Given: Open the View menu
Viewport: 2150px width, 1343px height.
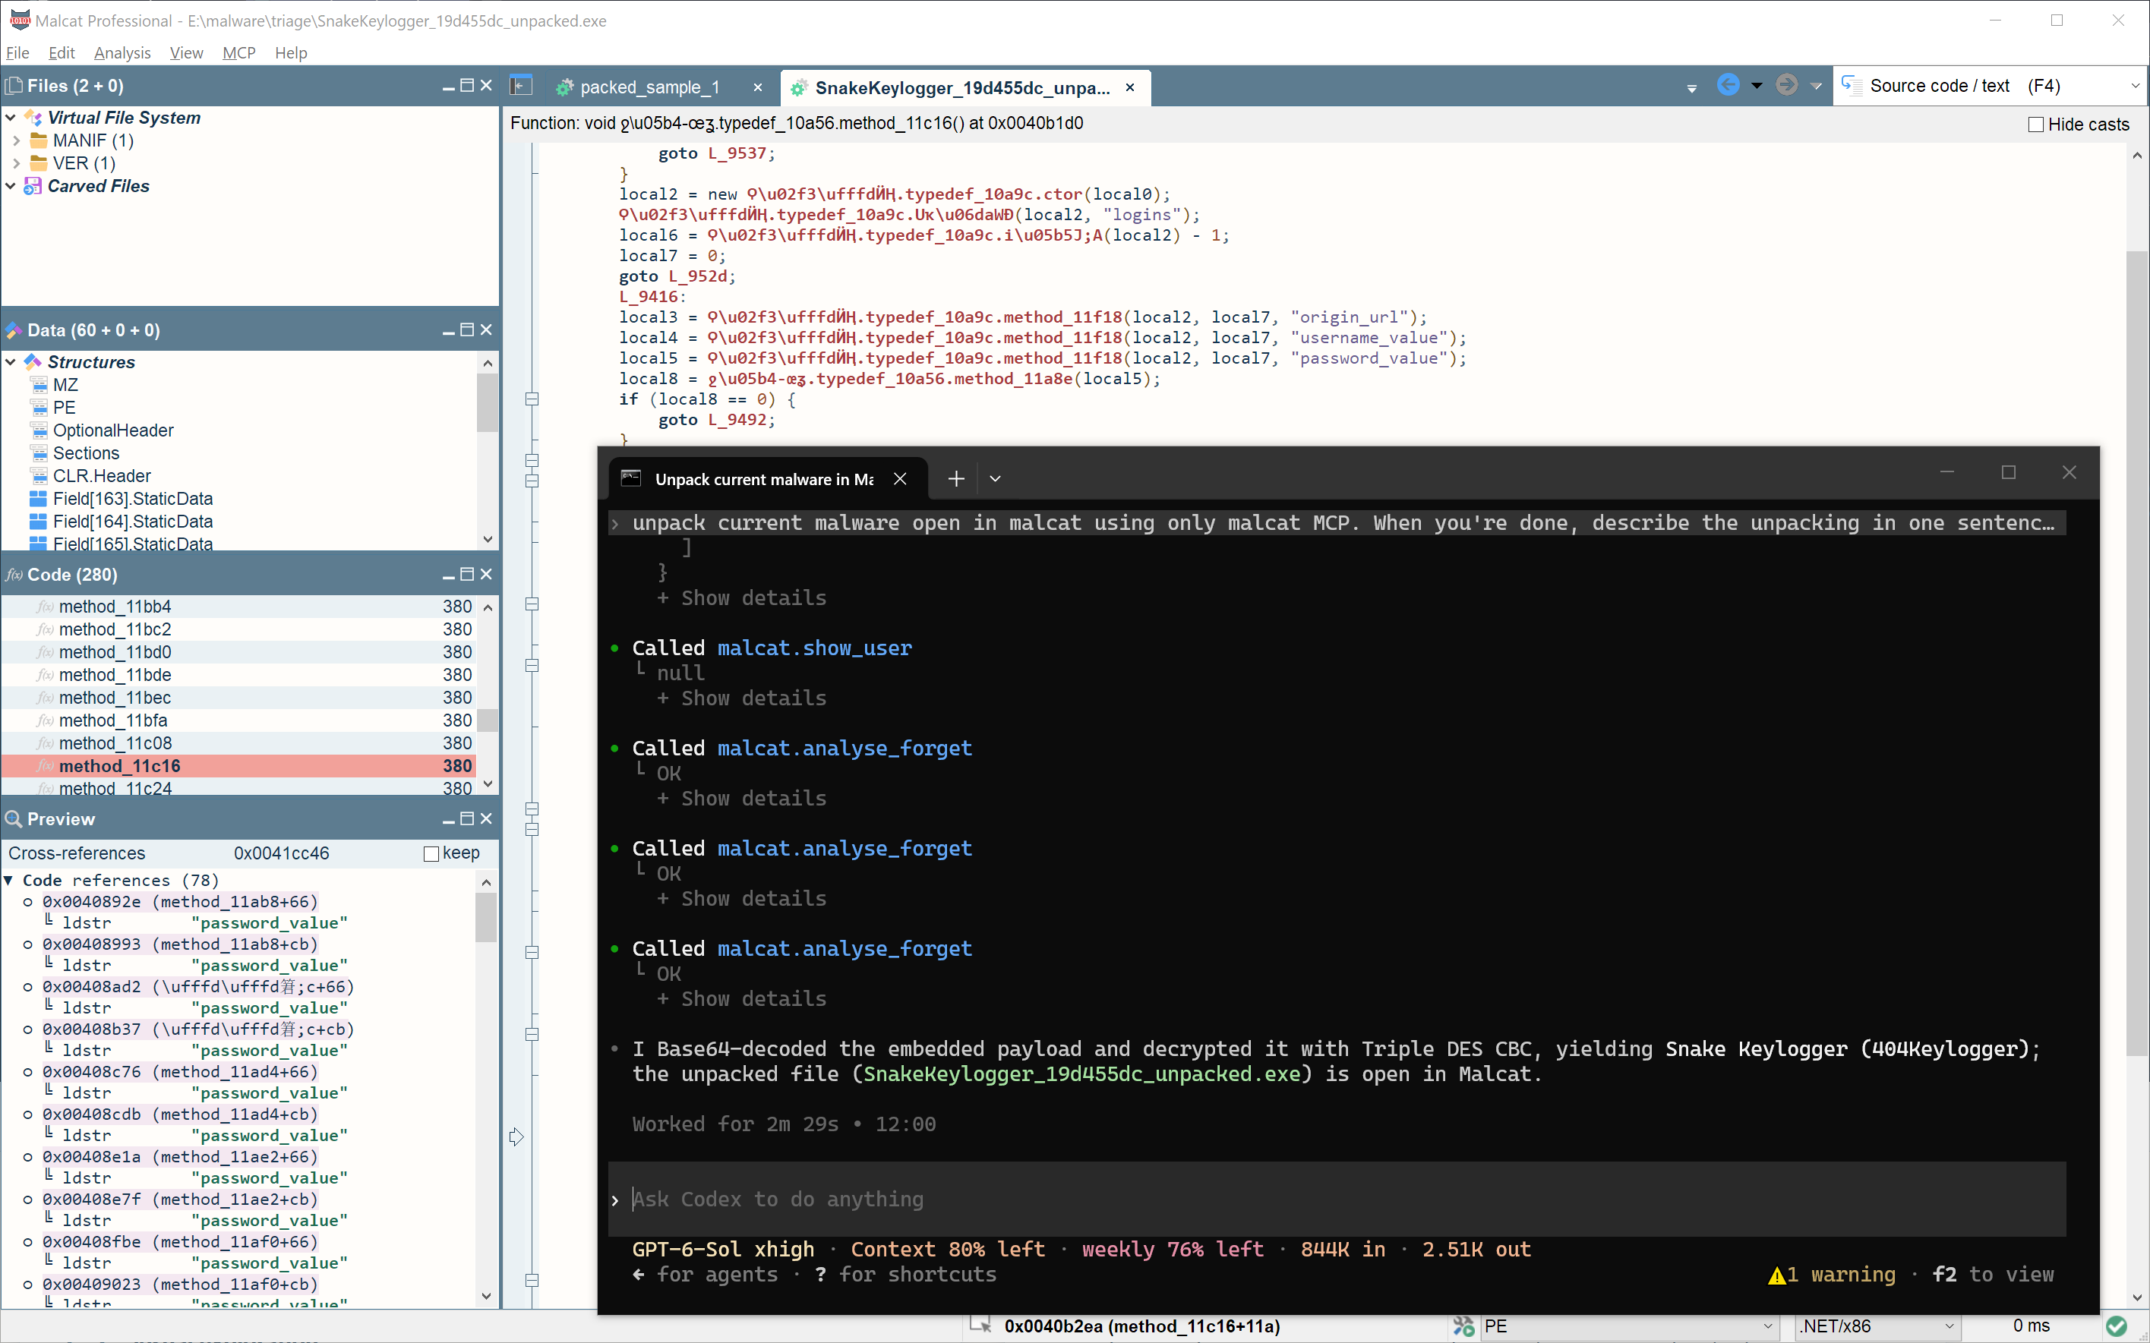Looking at the screenshot, I should point(187,52).
